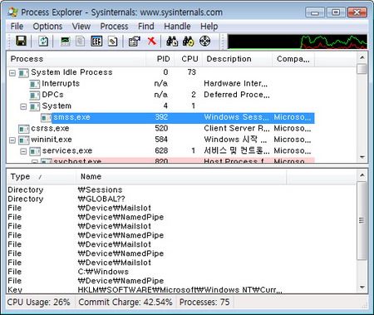Click the process list scrollbar up arrow

click(x=362, y=57)
